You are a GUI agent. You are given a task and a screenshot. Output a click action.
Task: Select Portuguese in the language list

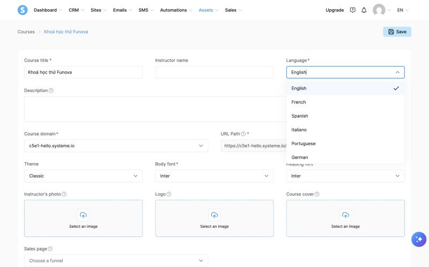[x=345, y=143]
